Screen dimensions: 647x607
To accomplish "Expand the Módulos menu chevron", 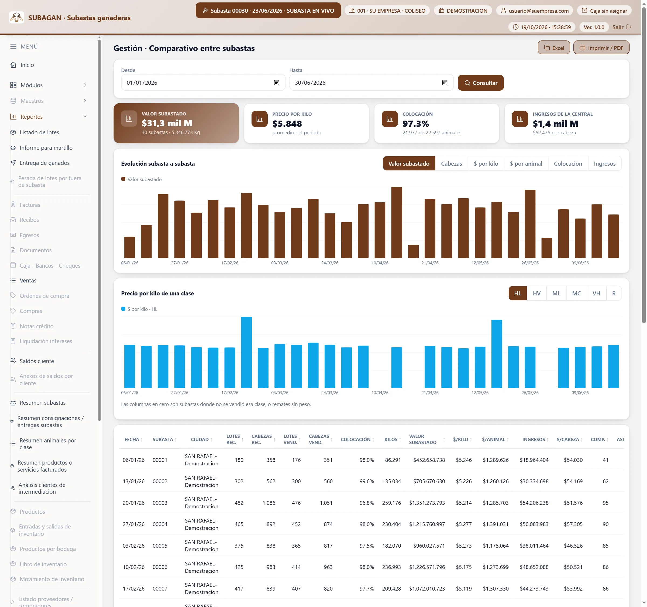I will (x=85, y=85).
